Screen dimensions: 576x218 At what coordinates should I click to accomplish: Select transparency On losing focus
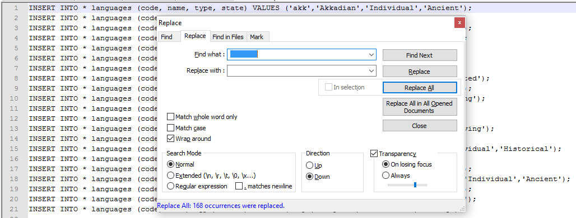point(385,164)
